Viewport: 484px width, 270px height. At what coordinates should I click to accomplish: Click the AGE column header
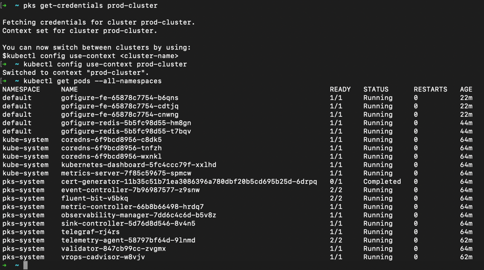click(x=466, y=89)
